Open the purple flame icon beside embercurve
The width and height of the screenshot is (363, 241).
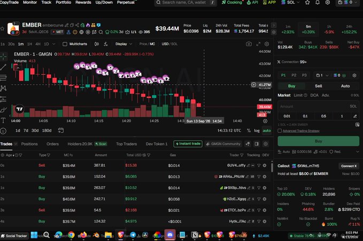(x=88, y=25)
